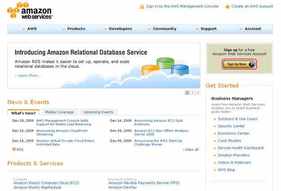This screenshot has height=191, width=281.
Task: Open Security Center link
Action: pyautogui.click(x=232, y=126)
